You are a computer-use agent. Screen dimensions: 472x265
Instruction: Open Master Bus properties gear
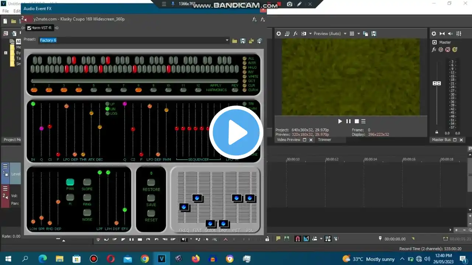[x=434, y=33]
